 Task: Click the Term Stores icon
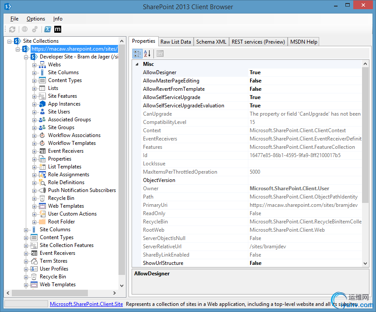(x=34, y=261)
